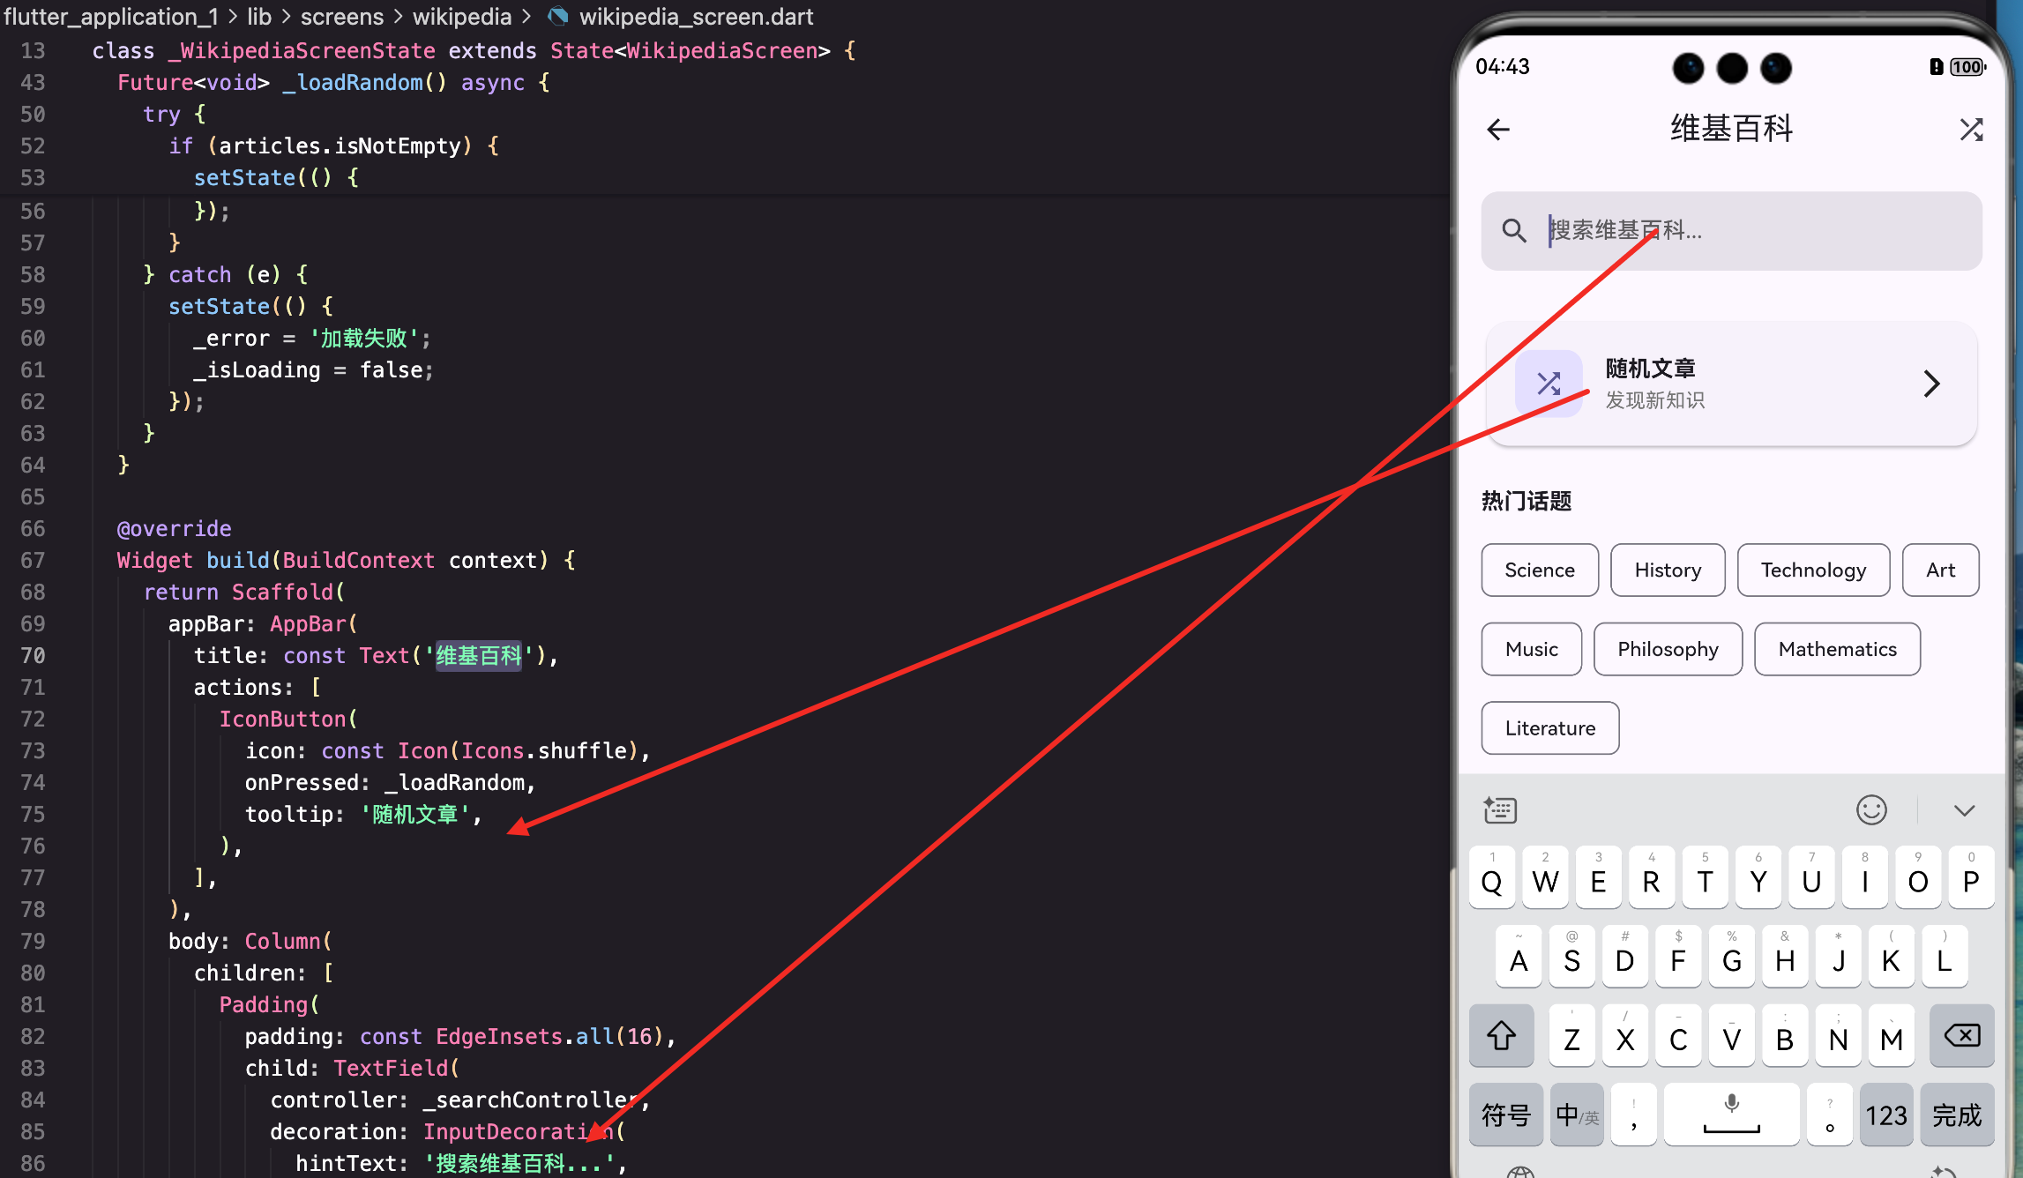
Task: Click the '维基百科' string in code
Action: point(479,655)
